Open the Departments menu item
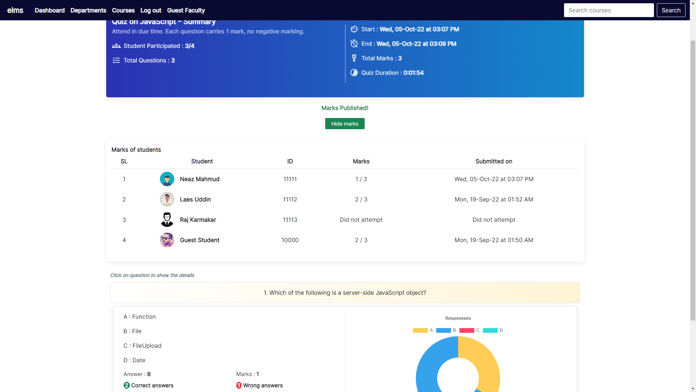The width and height of the screenshot is (696, 392). pos(88,10)
